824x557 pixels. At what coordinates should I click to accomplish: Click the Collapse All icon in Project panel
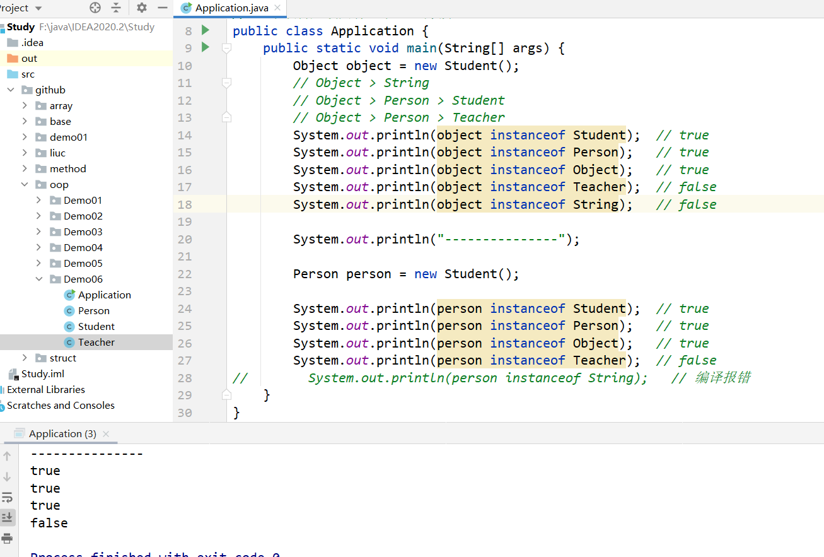(x=116, y=8)
